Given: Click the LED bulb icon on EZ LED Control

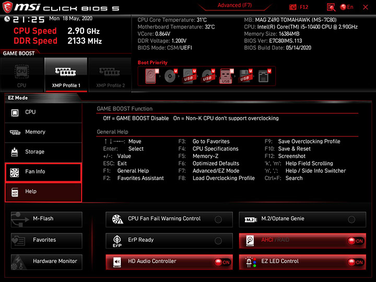Looking at the screenshot, I should [x=251, y=262].
